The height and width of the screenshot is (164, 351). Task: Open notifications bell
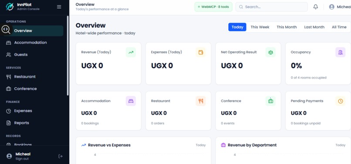click(316, 7)
